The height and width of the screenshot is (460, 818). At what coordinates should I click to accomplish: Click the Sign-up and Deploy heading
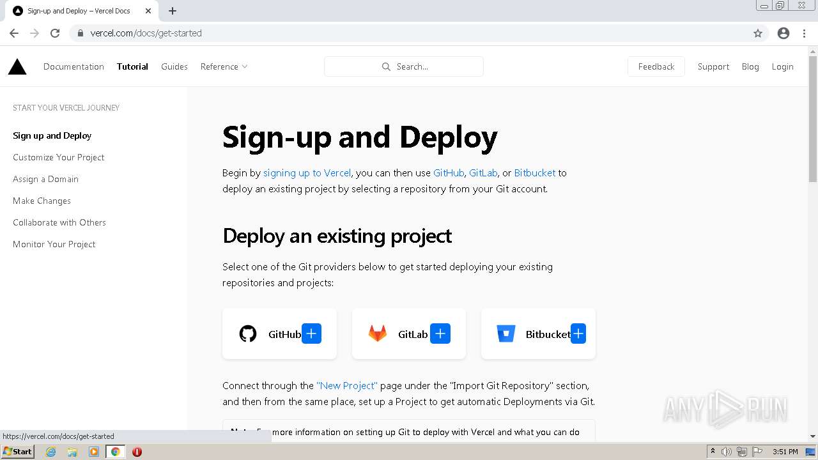360,137
